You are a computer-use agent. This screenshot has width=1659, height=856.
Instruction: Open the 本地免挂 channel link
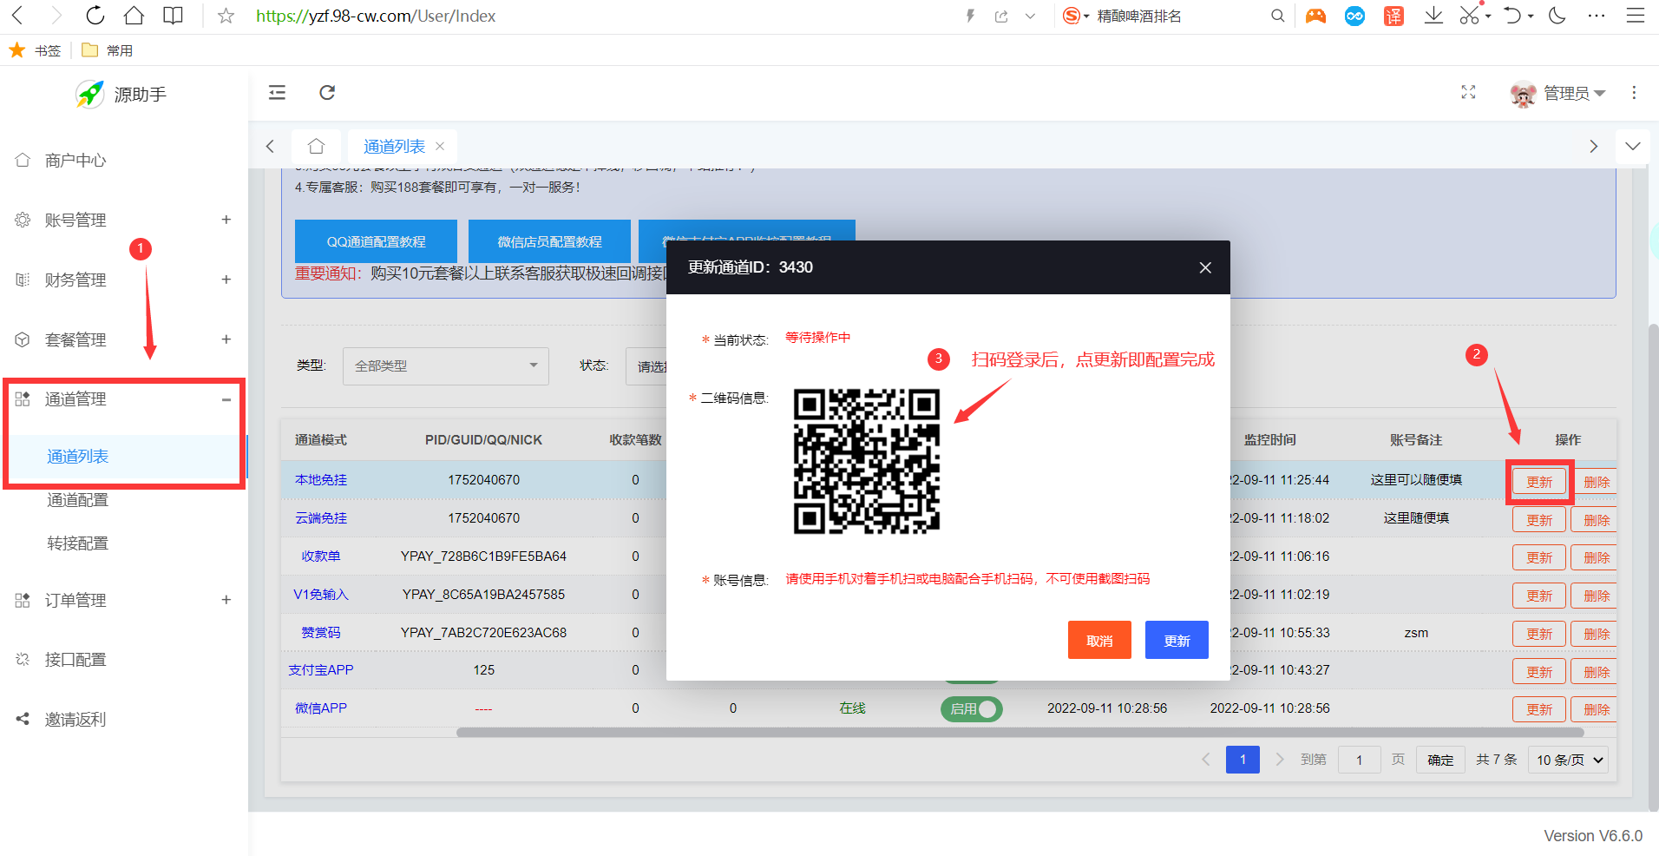pos(321,480)
